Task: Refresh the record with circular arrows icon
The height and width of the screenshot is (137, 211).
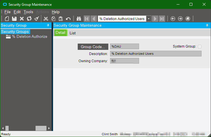Action: point(29,19)
